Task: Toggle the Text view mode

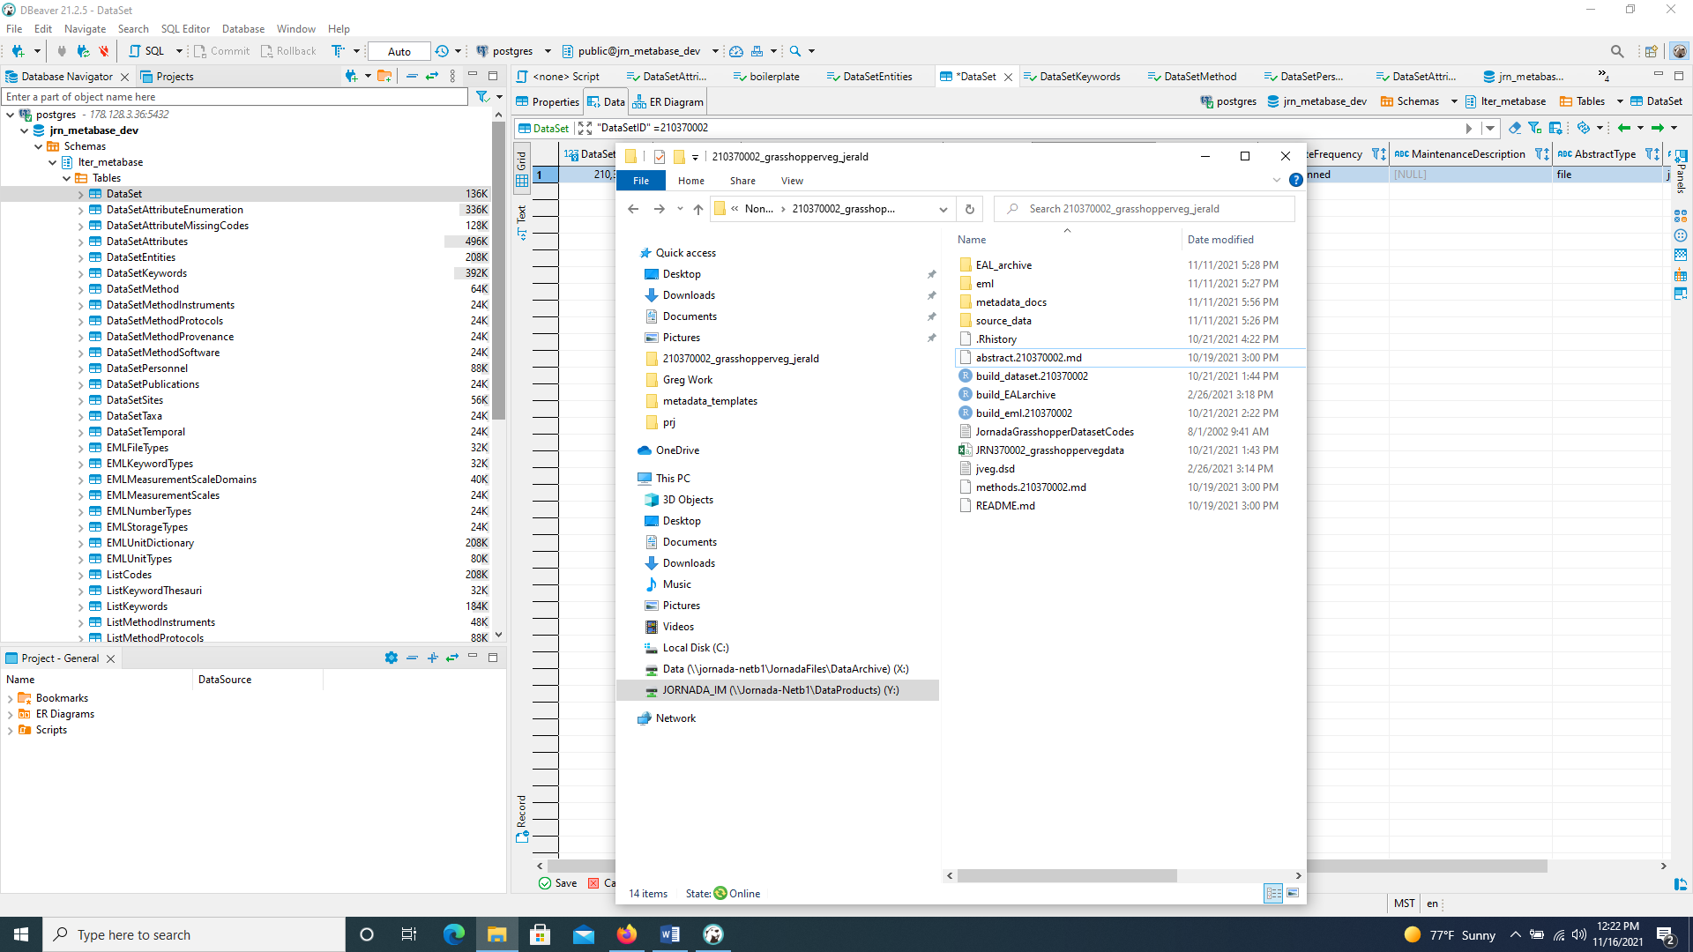Action: point(522,222)
